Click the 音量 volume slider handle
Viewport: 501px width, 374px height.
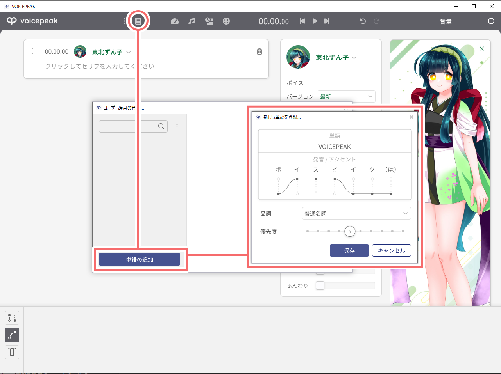[491, 21]
